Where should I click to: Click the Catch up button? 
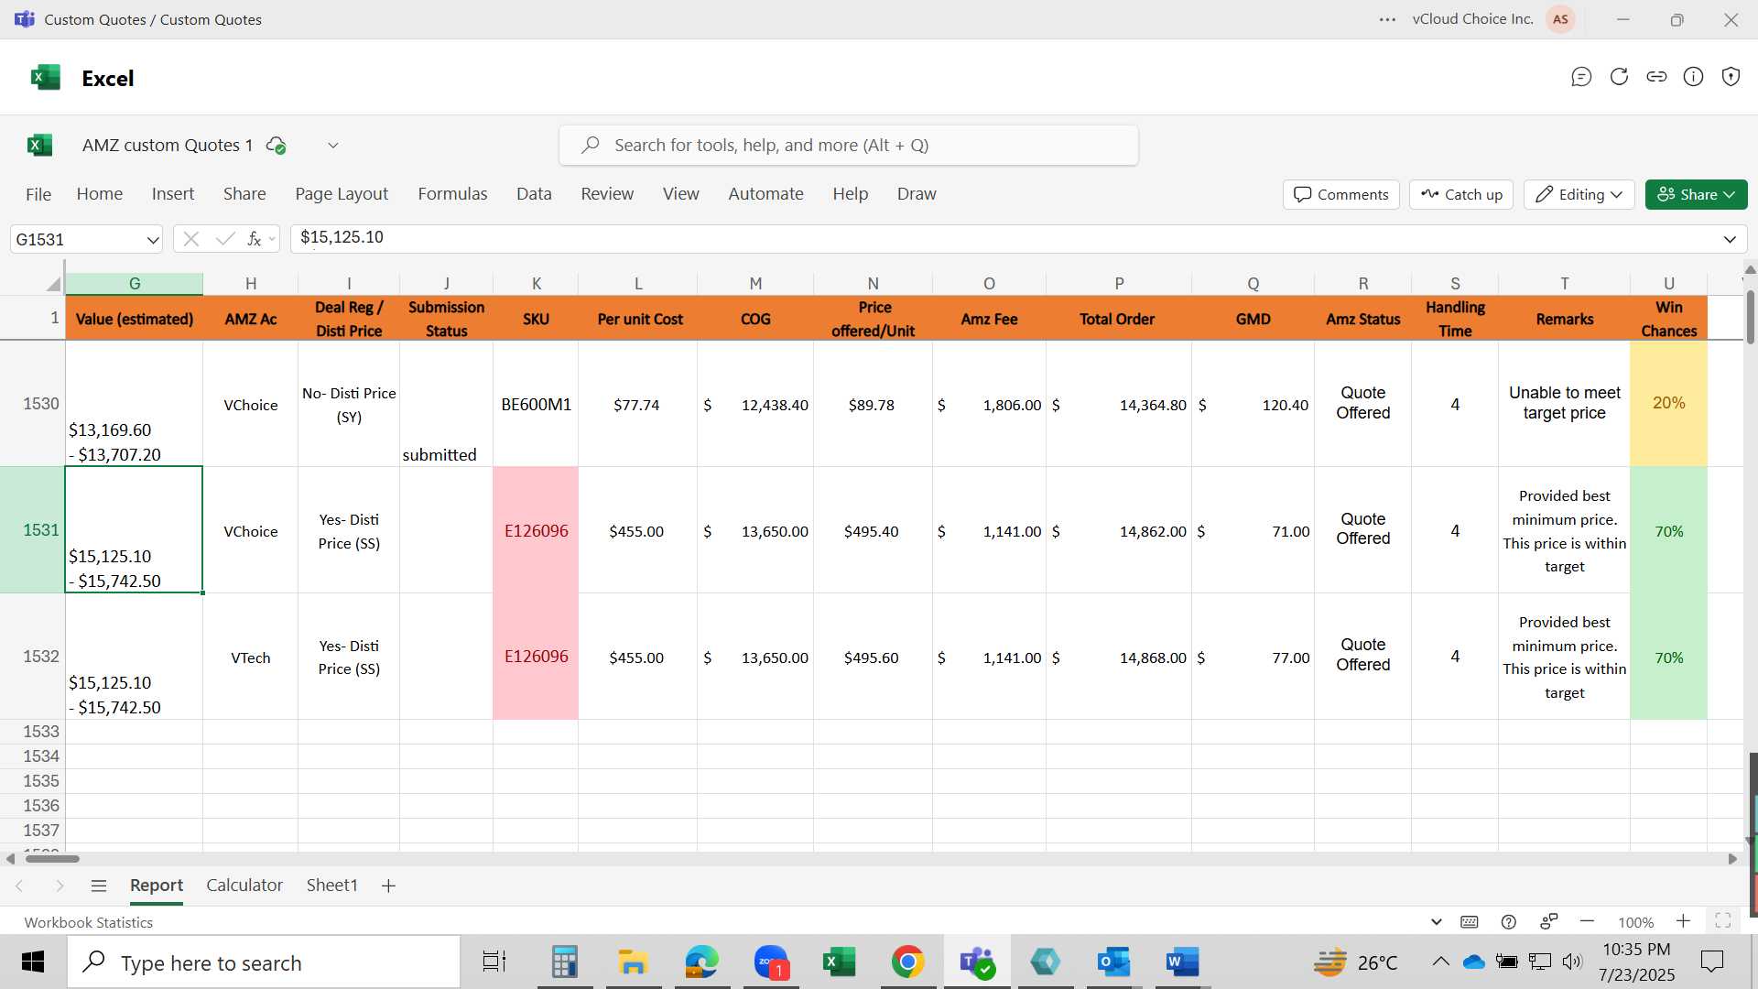point(1461,194)
